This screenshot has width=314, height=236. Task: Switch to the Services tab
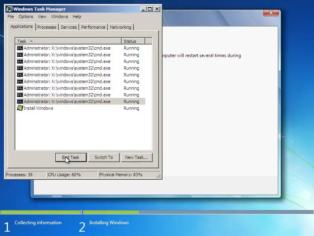tap(69, 27)
